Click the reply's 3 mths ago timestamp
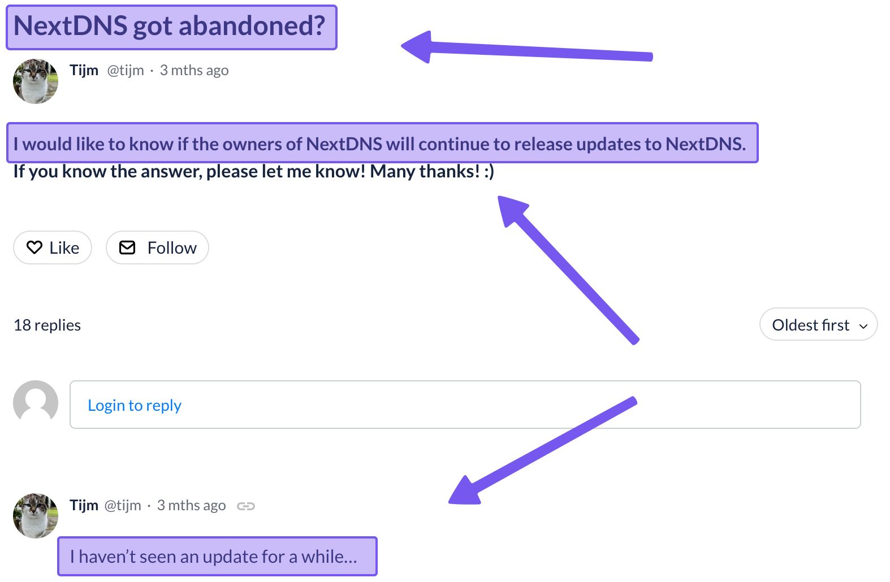The image size is (890, 582). 191,505
